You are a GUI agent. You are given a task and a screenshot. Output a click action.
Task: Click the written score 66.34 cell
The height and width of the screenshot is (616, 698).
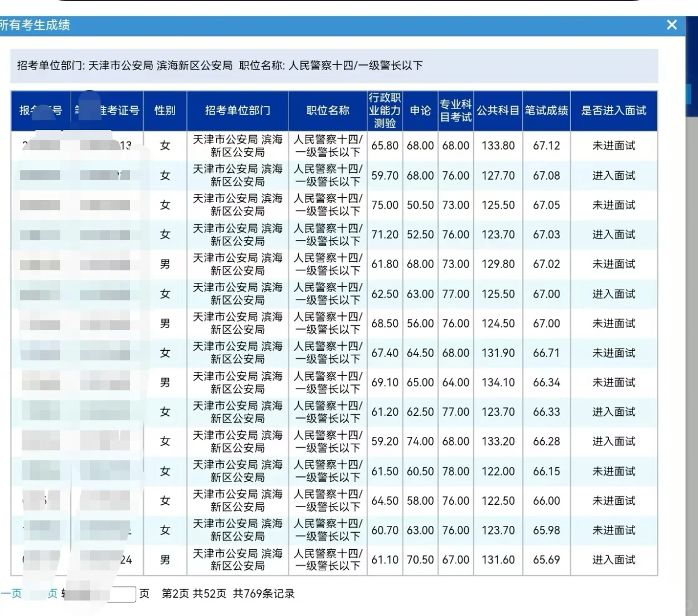coord(547,383)
